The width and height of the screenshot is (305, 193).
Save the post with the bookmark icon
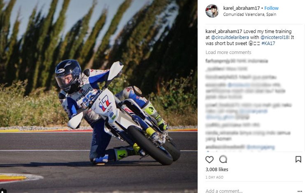(x=298, y=159)
